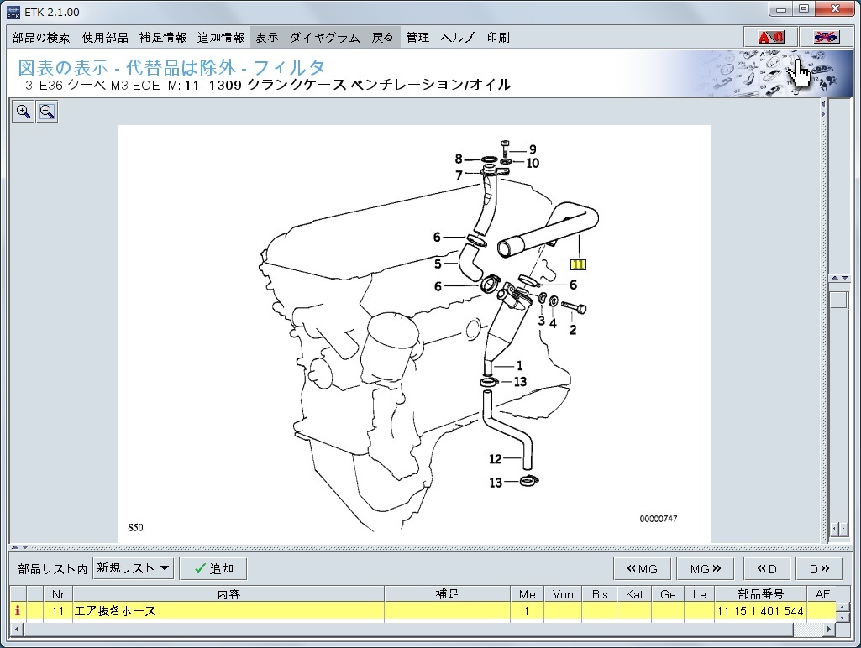This screenshot has height=648, width=861.
Task: Click the crossed-out car icon
Action: (826, 37)
